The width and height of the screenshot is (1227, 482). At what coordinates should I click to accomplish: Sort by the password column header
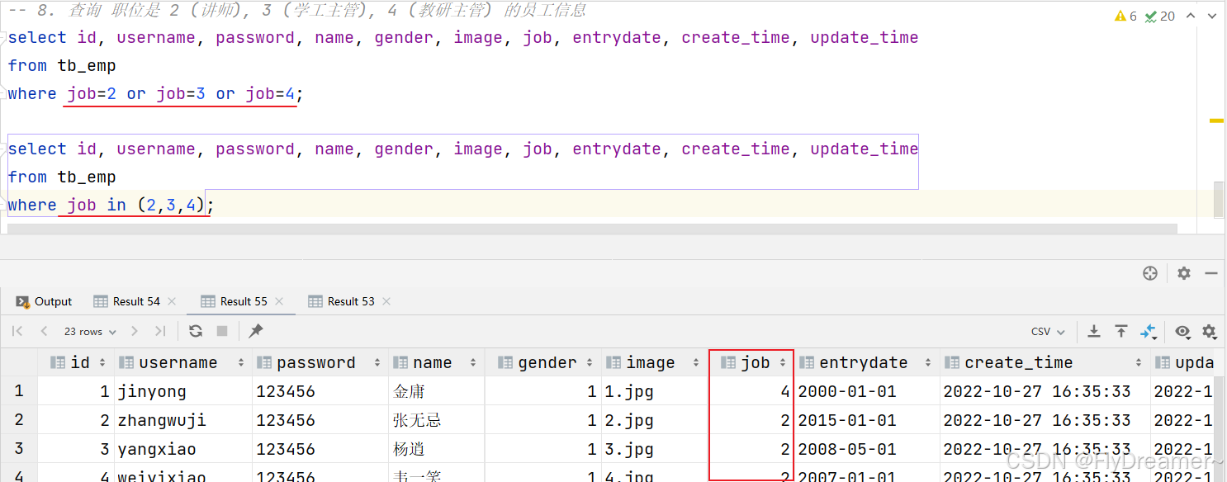[320, 362]
